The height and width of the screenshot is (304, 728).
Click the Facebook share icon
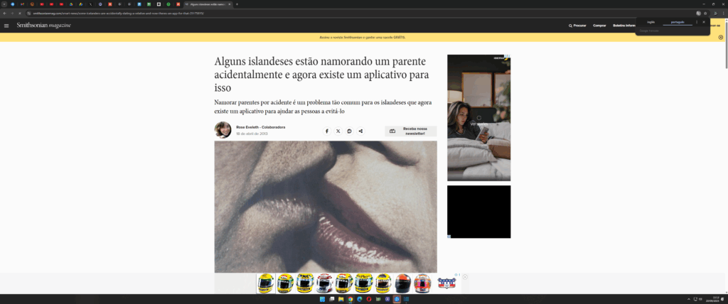327,131
